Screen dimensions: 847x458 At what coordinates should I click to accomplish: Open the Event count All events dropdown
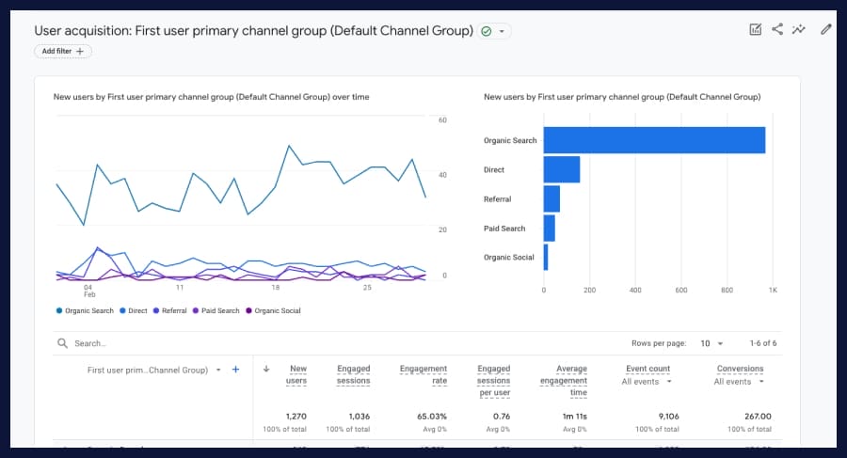(648, 382)
